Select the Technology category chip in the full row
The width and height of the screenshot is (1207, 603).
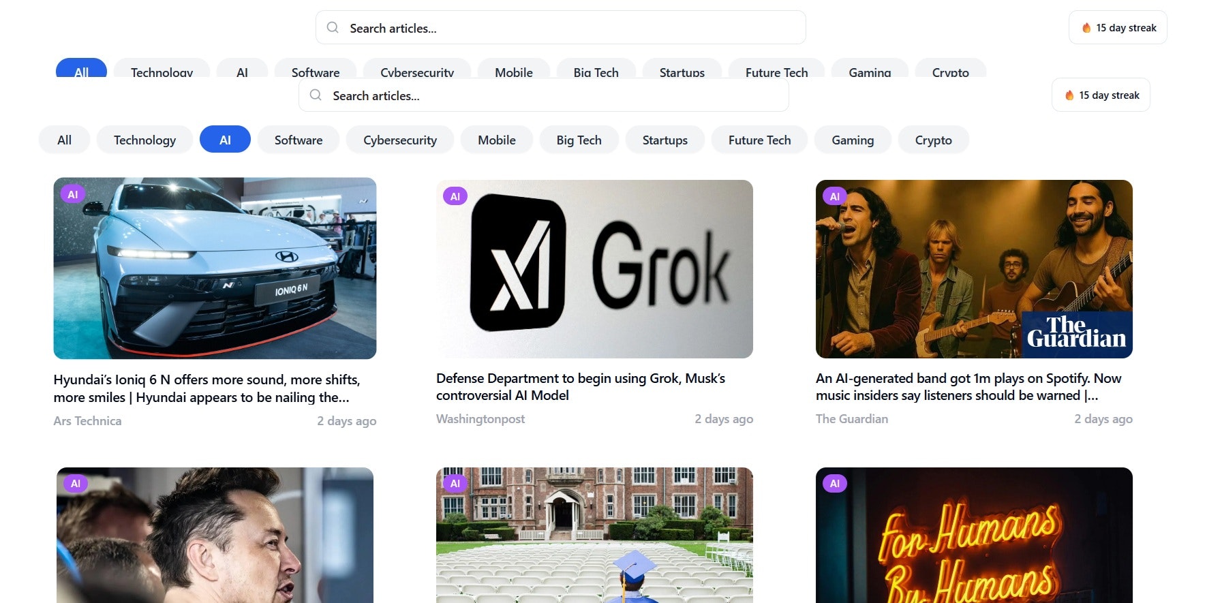tap(144, 140)
